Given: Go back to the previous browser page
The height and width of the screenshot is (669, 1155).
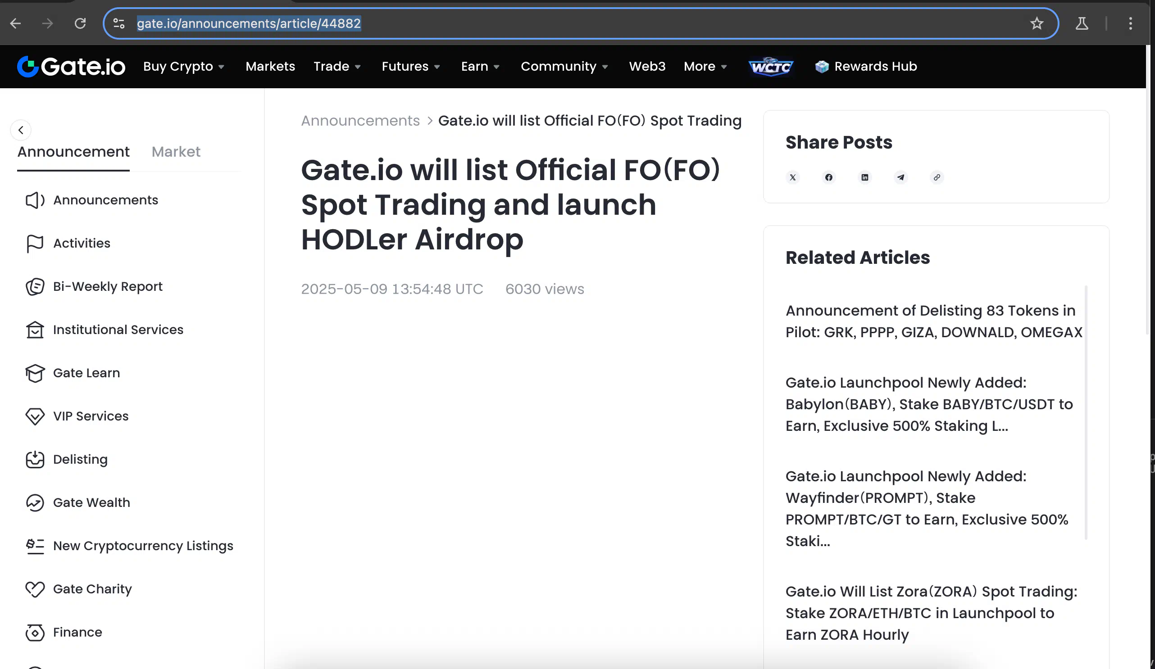Looking at the screenshot, I should coord(16,23).
